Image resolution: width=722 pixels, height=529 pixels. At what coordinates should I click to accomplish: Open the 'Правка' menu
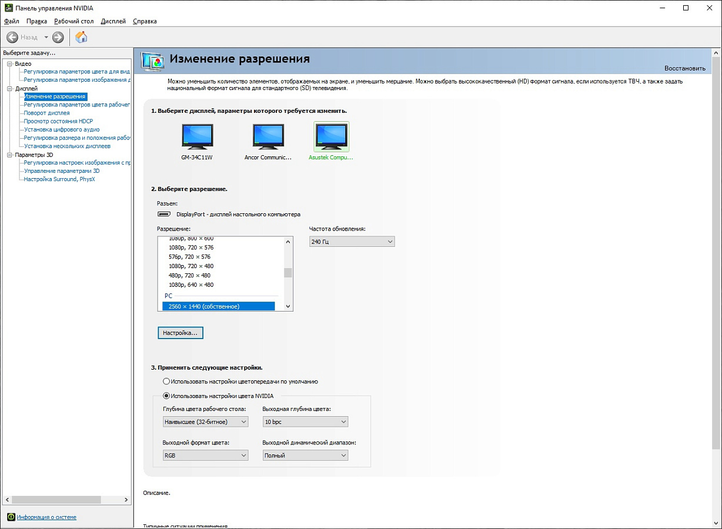(37, 21)
